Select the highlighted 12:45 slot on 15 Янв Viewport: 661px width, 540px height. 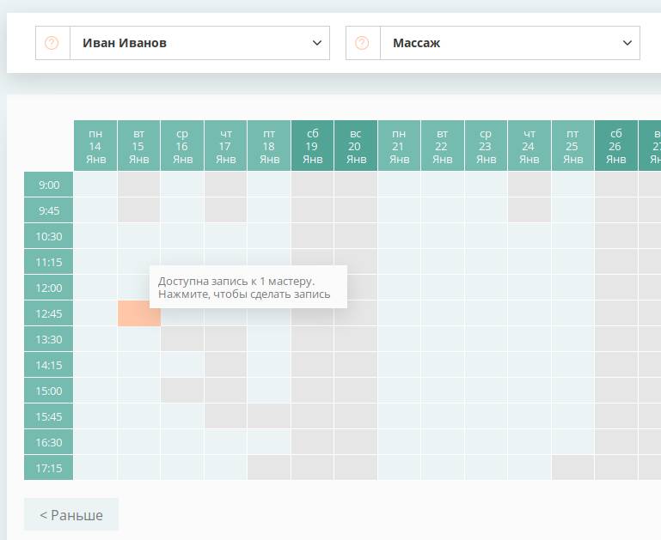[138, 313]
